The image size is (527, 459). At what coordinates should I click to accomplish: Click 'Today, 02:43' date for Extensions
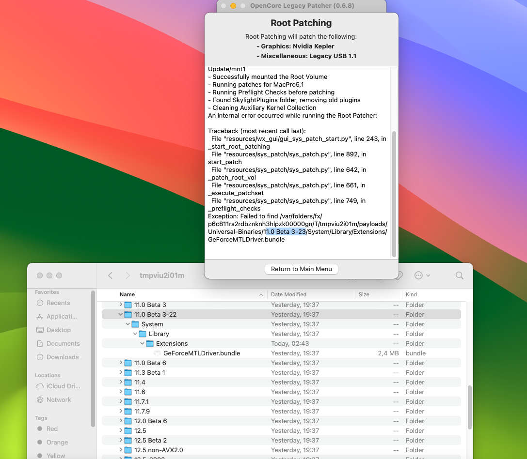tap(290, 343)
